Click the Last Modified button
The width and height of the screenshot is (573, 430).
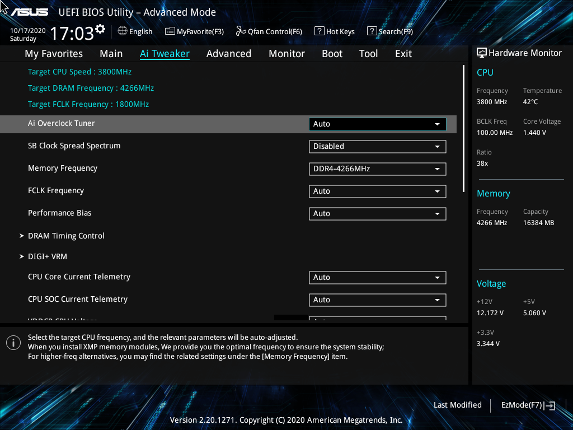[458, 405]
